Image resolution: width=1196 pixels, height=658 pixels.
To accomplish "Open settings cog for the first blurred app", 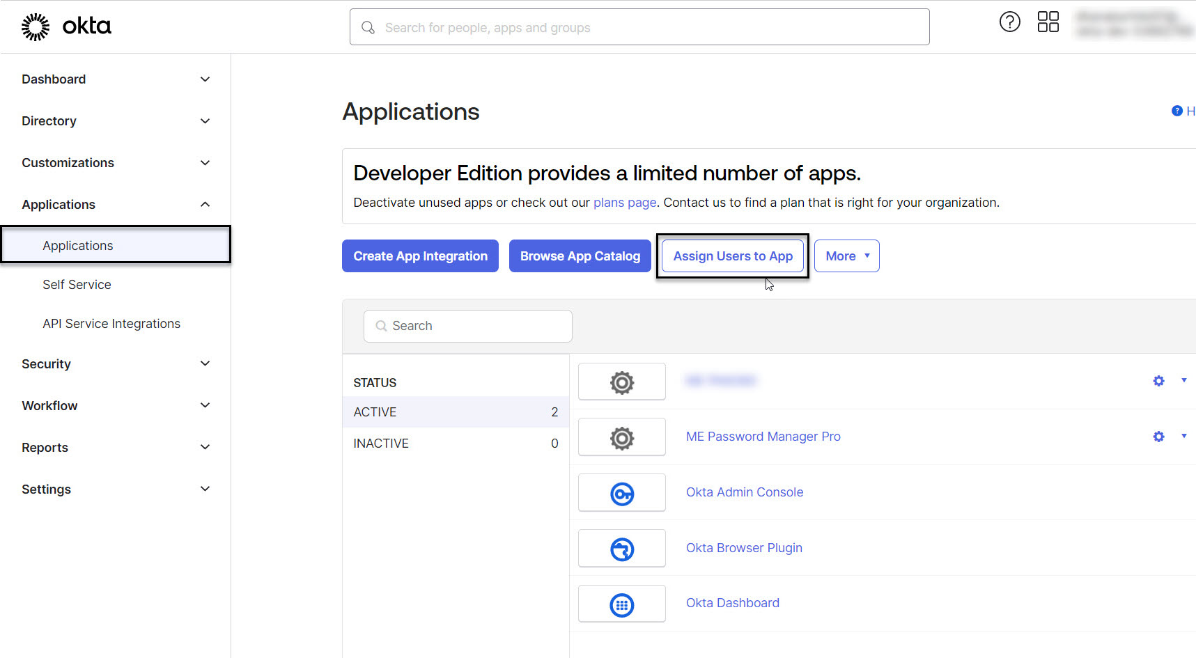I will tap(1158, 381).
